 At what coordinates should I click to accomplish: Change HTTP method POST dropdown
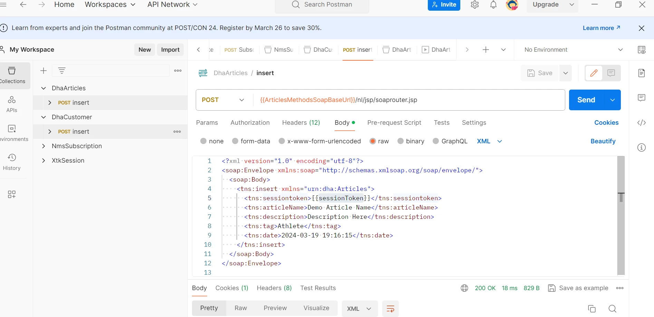223,100
